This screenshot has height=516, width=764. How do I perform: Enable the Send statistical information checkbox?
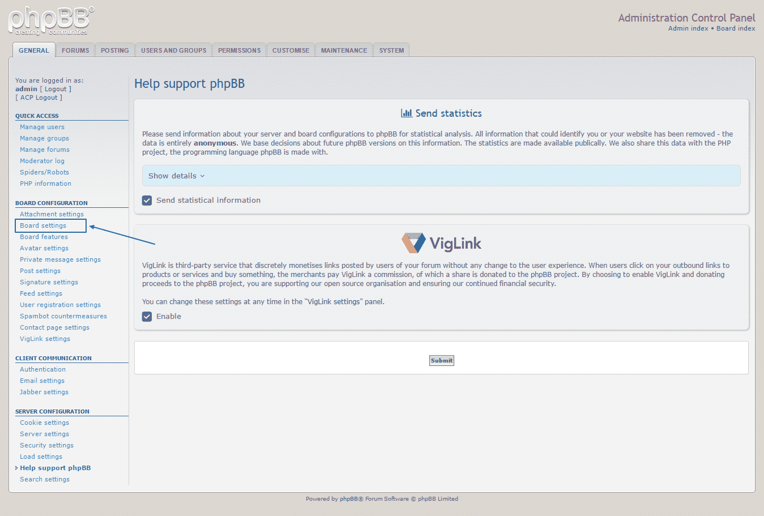click(147, 200)
